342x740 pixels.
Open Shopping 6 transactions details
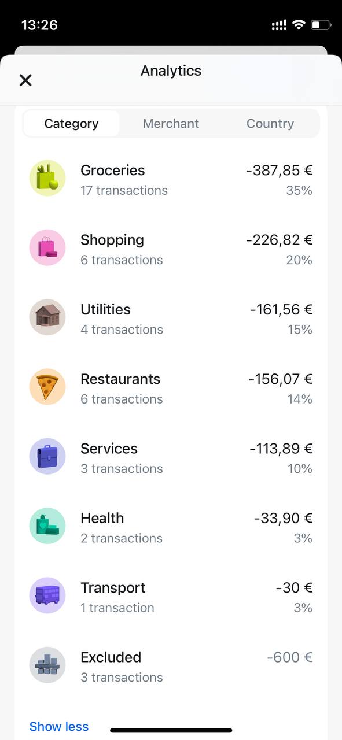122,260
